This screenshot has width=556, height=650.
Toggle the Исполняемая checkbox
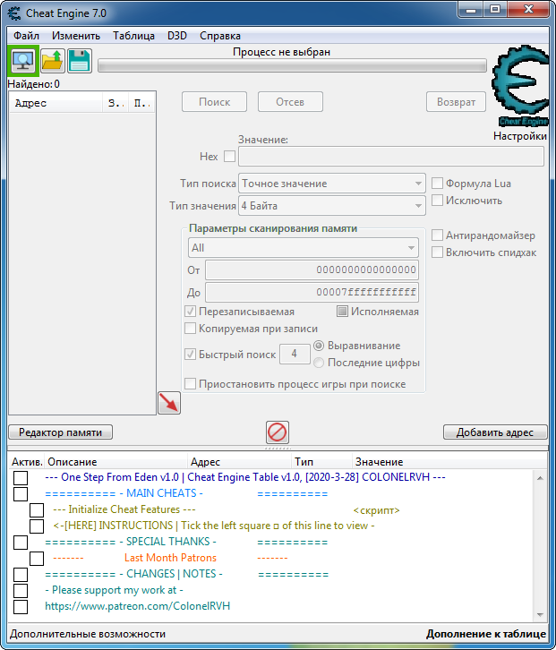point(342,312)
